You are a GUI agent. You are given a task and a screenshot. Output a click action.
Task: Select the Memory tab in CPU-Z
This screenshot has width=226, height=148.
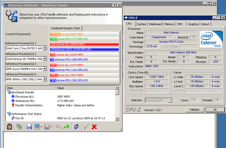click(x=169, y=24)
